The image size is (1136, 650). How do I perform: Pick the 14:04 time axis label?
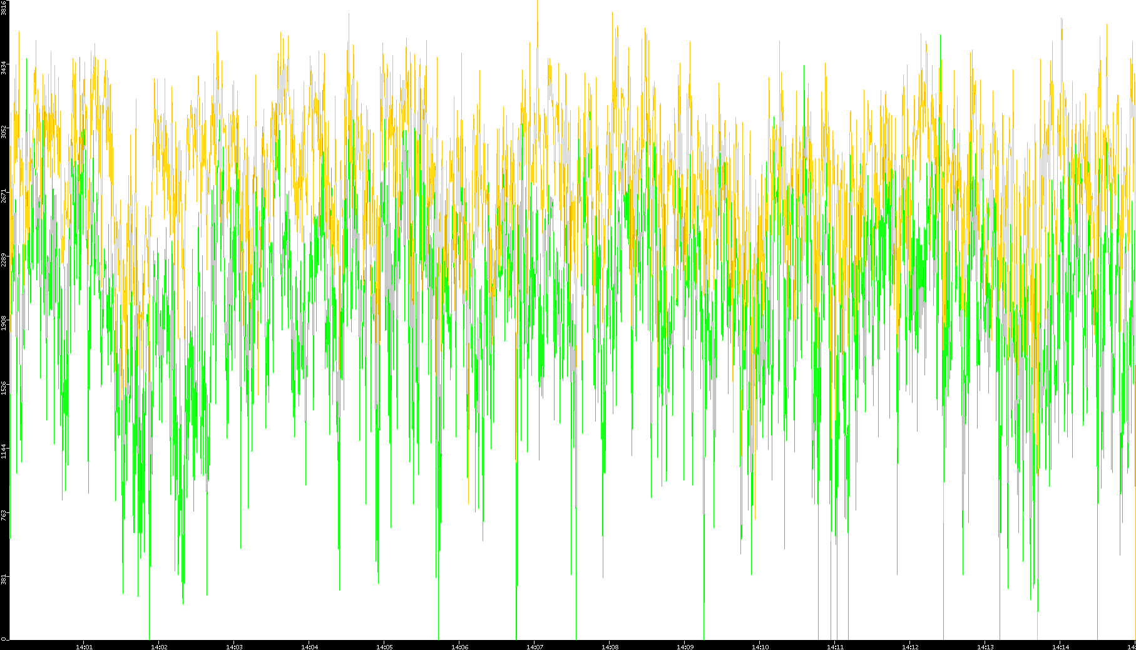tap(309, 647)
